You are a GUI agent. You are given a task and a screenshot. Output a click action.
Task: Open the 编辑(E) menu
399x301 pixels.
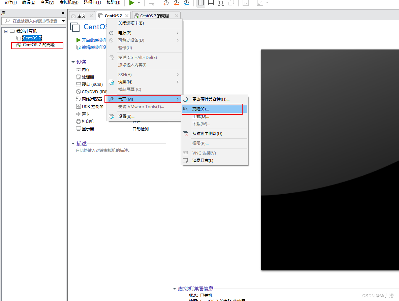click(x=29, y=2)
